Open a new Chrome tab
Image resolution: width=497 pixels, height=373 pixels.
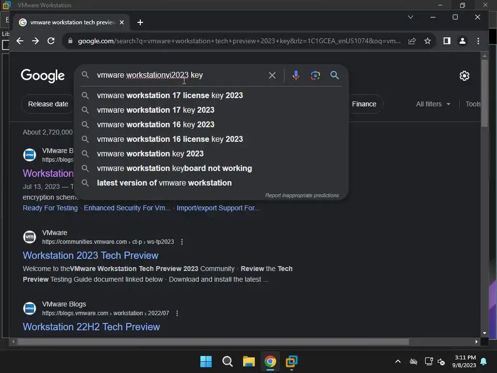pyautogui.click(x=140, y=22)
